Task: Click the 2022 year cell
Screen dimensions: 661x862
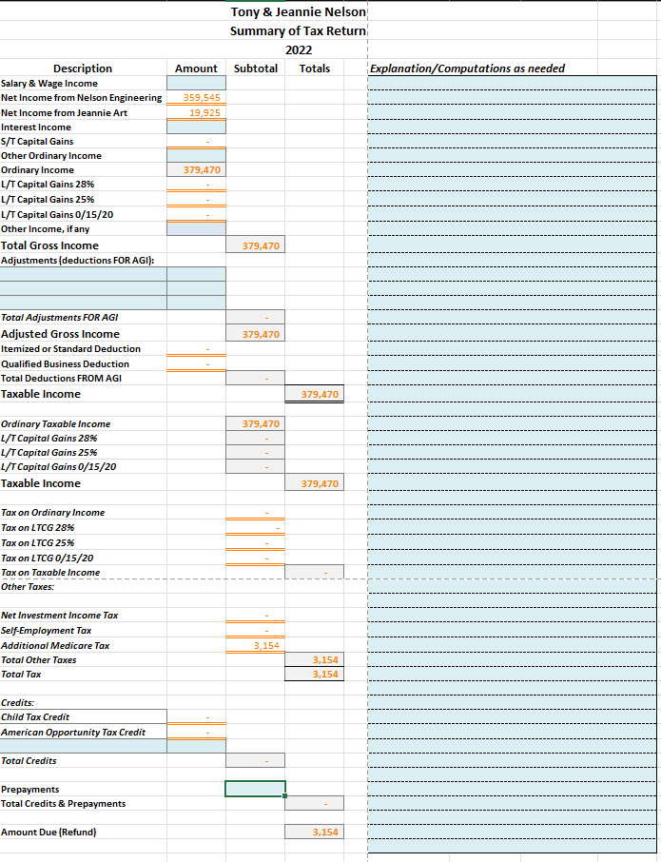Action: (299, 49)
